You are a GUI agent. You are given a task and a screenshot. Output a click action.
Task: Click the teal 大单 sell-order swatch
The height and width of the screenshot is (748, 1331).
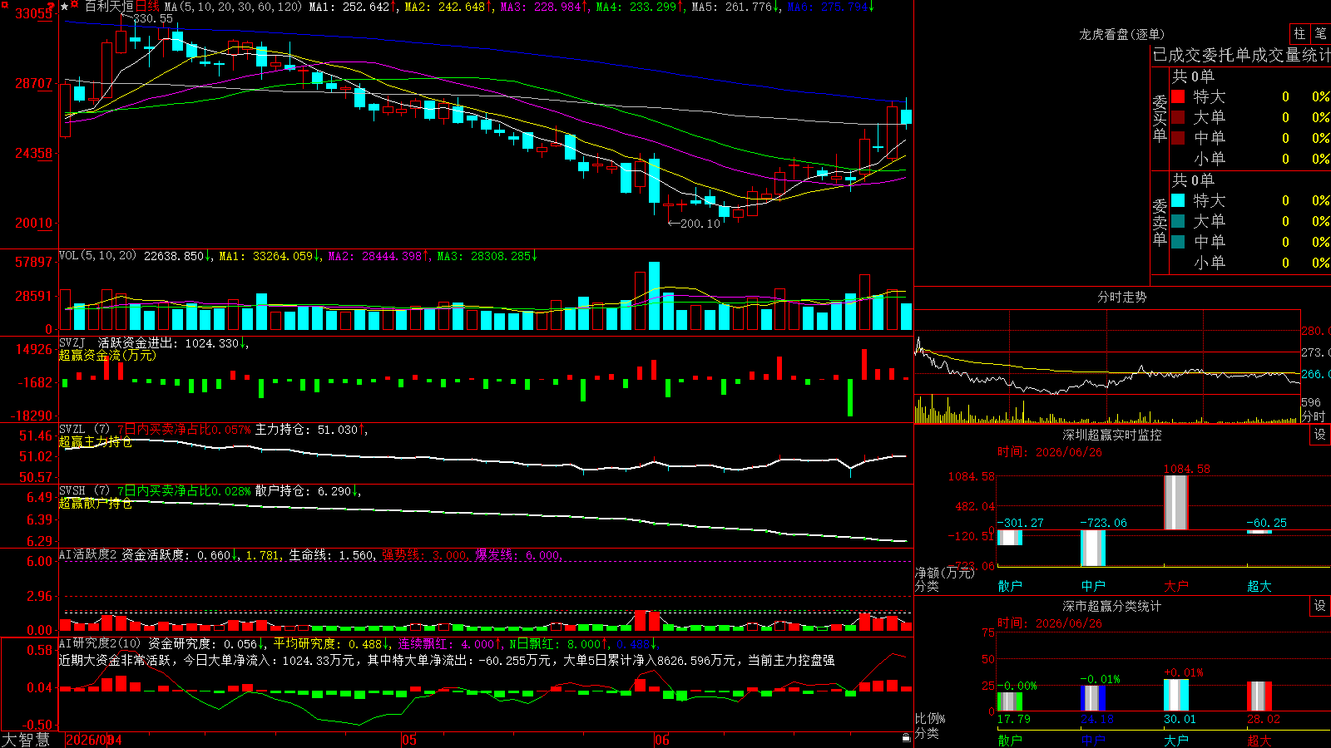[x=1178, y=221]
